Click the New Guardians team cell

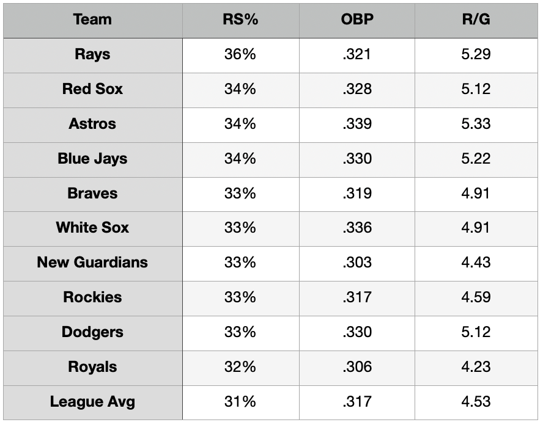point(92,263)
